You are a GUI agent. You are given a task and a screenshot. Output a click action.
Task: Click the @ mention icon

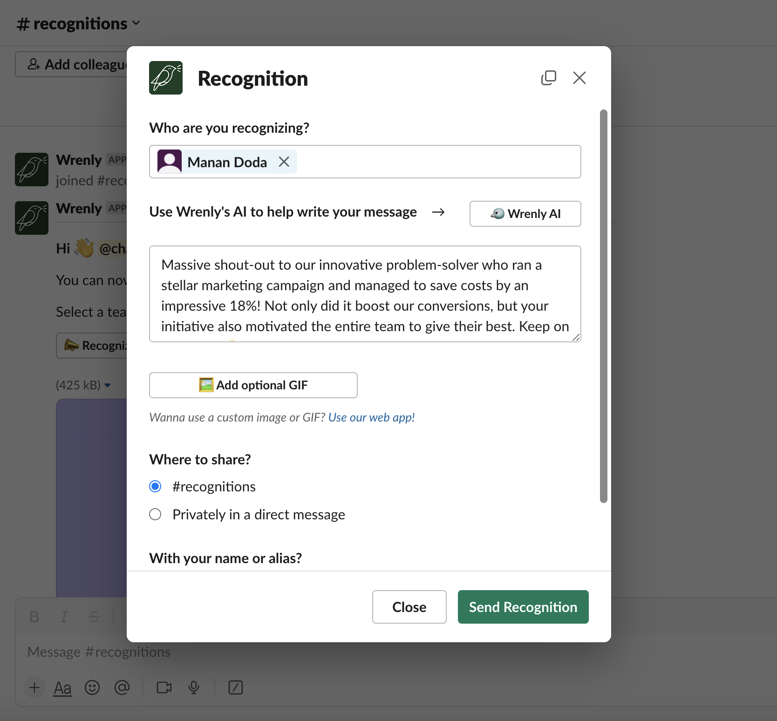click(122, 687)
